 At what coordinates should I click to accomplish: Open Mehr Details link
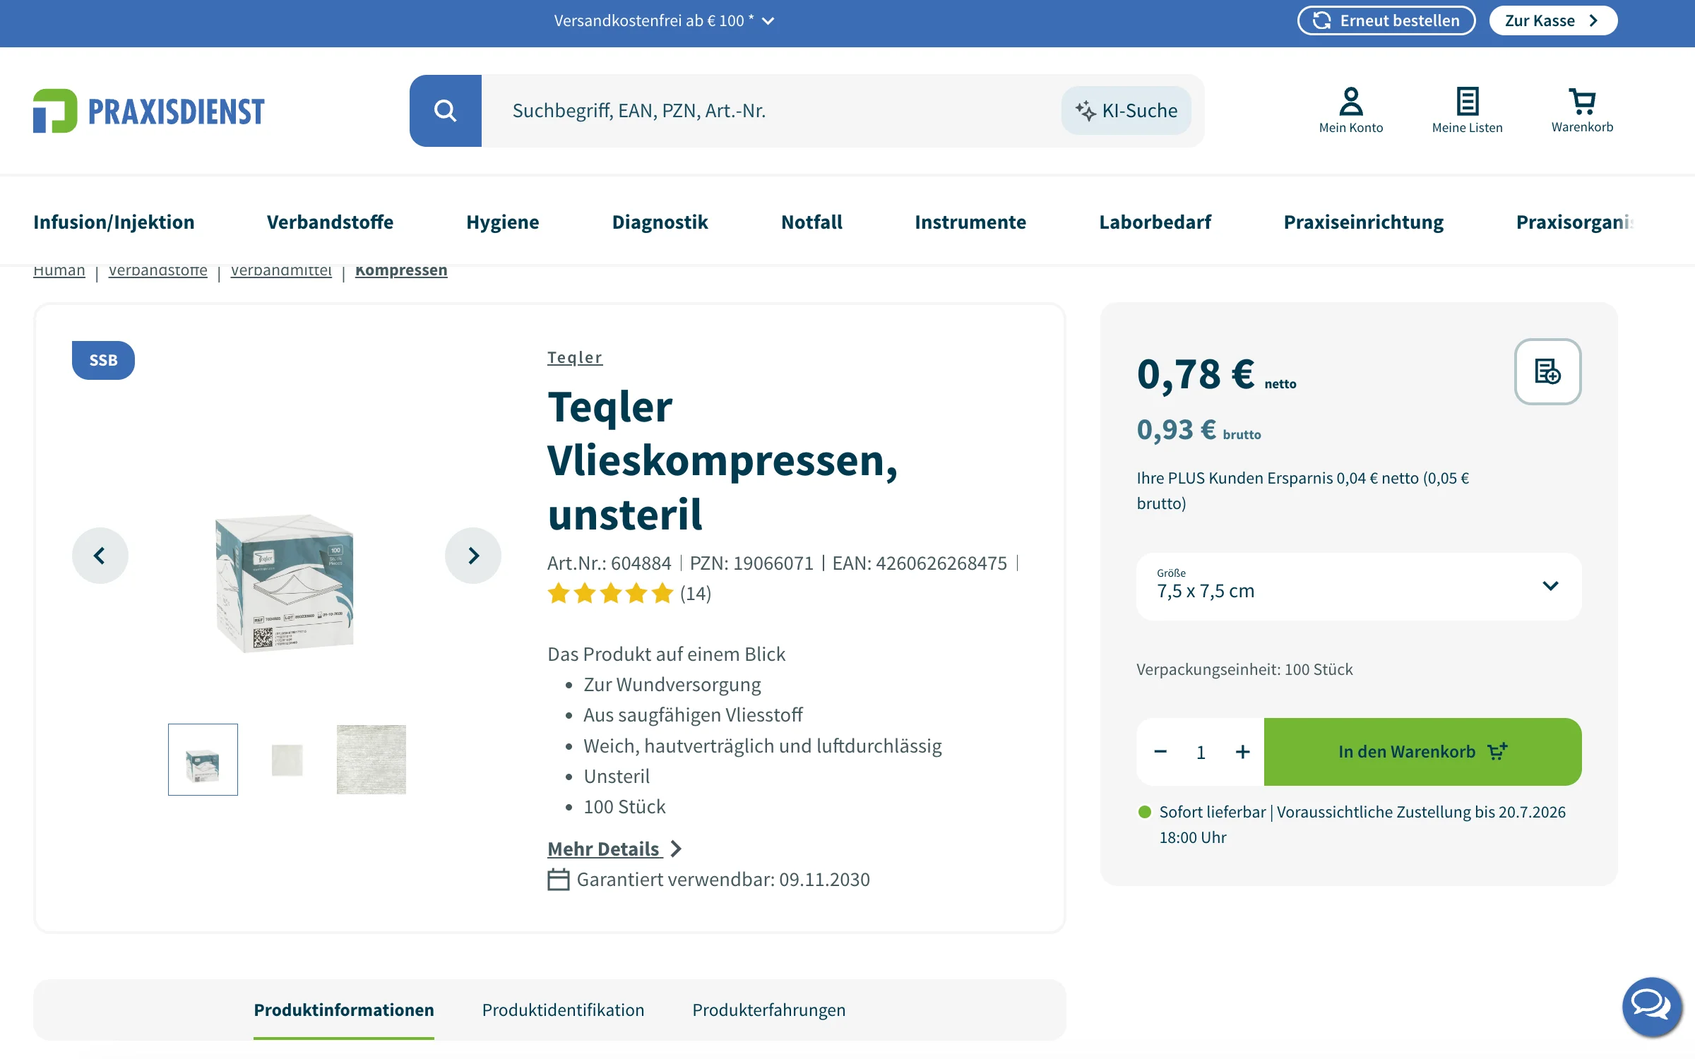pos(603,849)
